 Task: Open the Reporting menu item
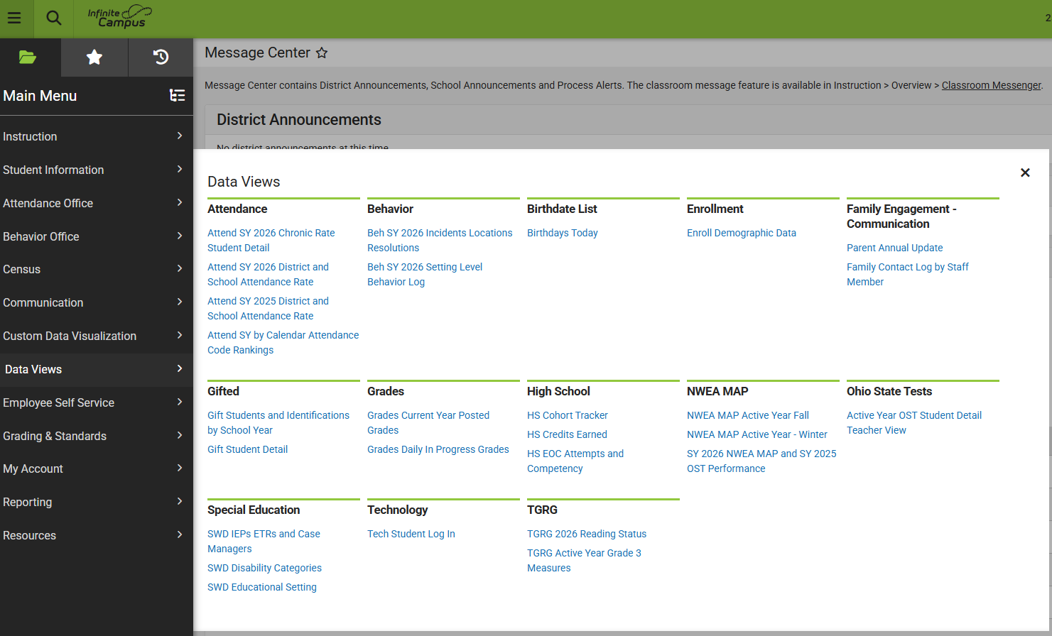[x=97, y=502]
